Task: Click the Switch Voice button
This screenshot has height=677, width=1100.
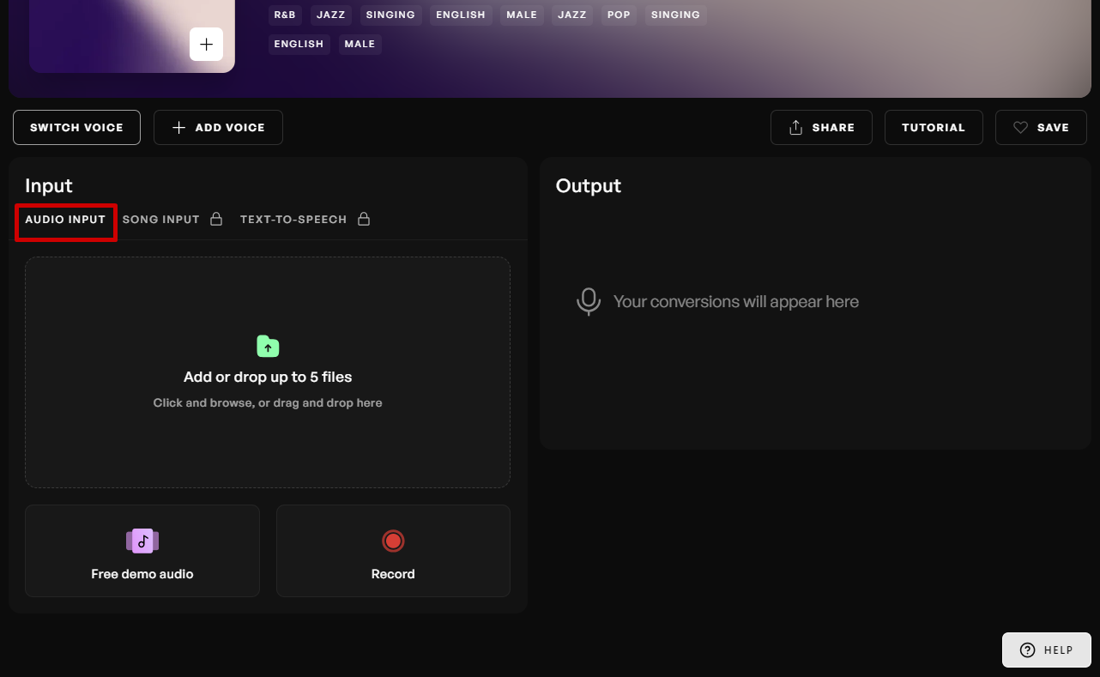Action: pyautogui.click(x=76, y=128)
